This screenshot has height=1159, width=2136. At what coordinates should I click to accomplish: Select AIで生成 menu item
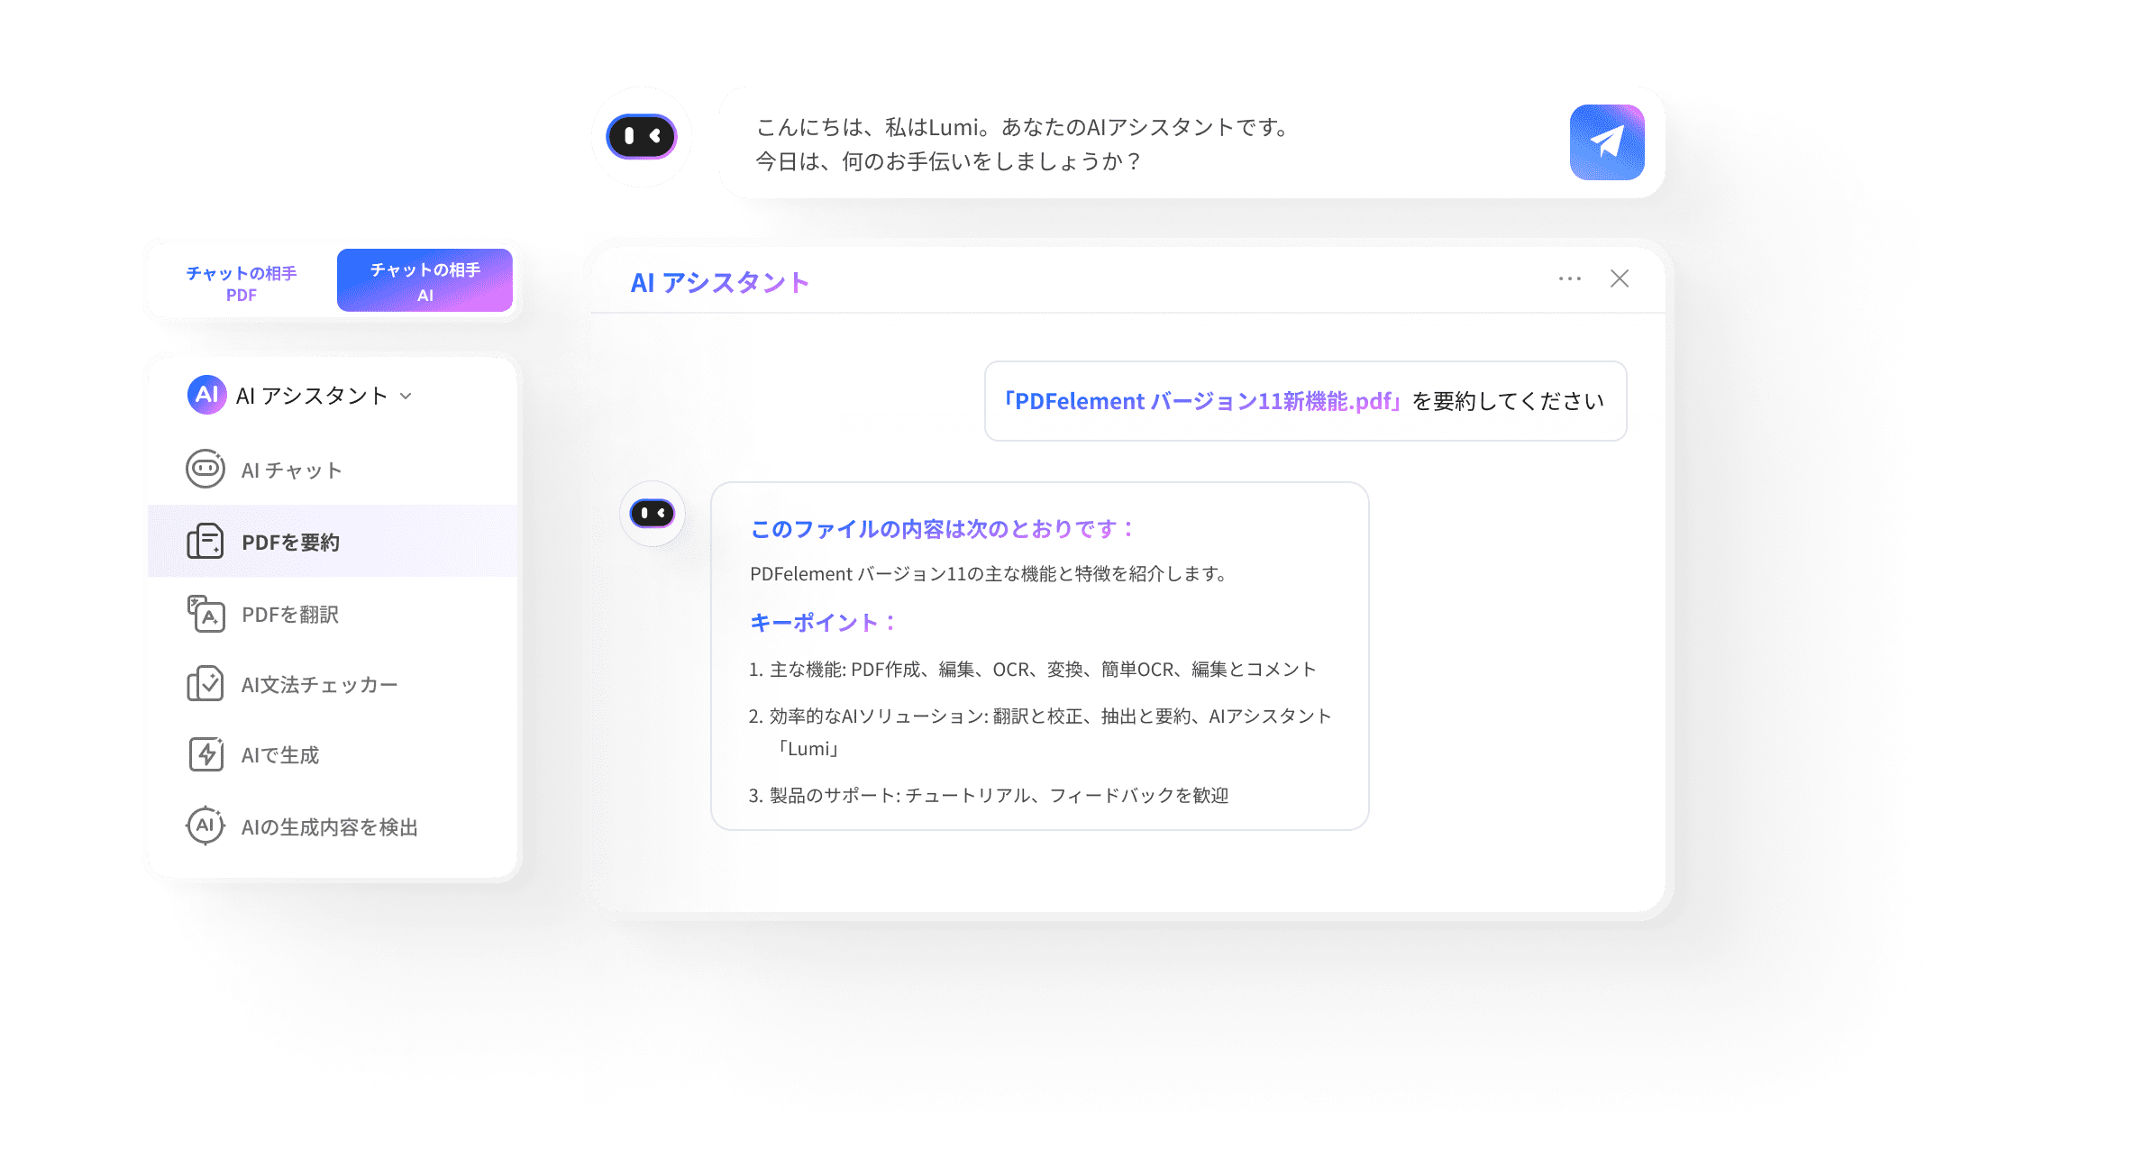pyautogui.click(x=333, y=755)
